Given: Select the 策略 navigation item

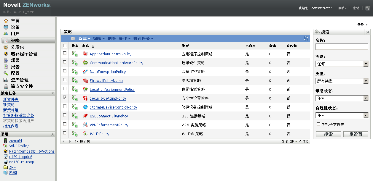Looking at the screenshot, I should point(28,41).
